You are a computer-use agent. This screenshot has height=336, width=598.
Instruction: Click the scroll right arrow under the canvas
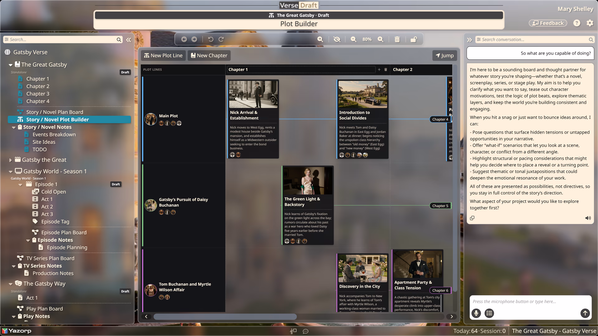point(452,317)
